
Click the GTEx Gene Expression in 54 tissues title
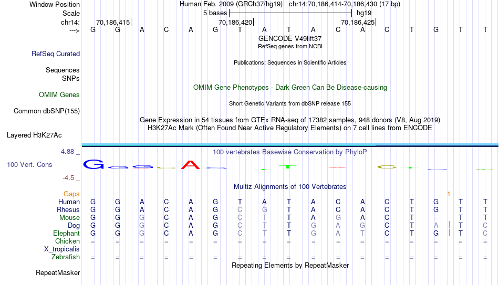(x=290, y=120)
